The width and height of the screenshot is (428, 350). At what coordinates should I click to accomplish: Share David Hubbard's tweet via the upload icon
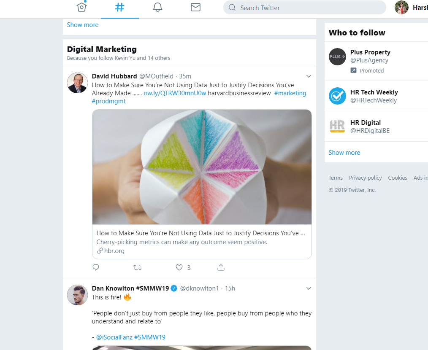221,267
